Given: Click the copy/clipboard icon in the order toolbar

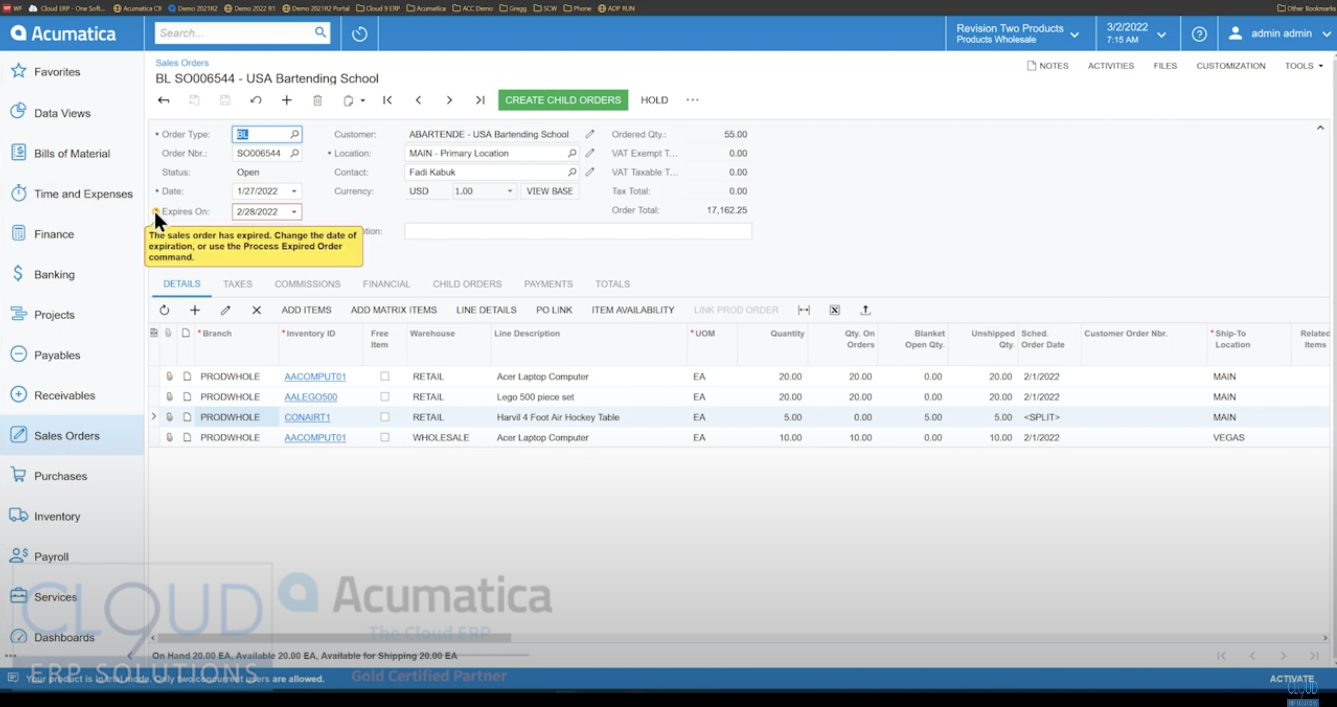Looking at the screenshot, I should [348, 100].
